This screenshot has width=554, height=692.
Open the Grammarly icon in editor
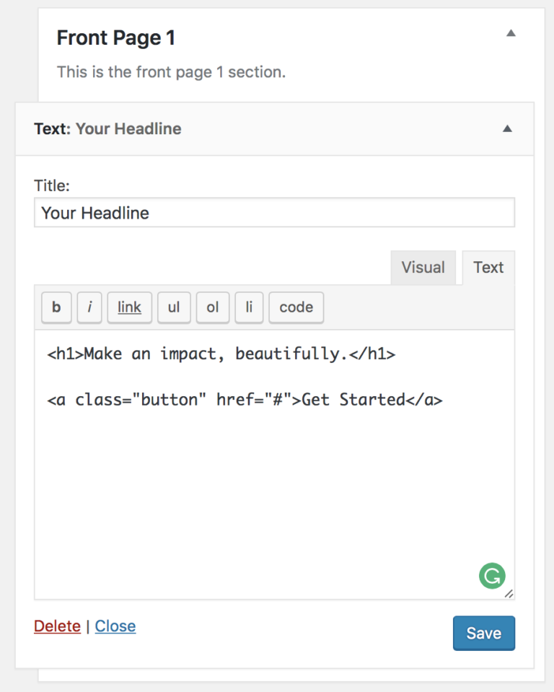pos(492,576)
